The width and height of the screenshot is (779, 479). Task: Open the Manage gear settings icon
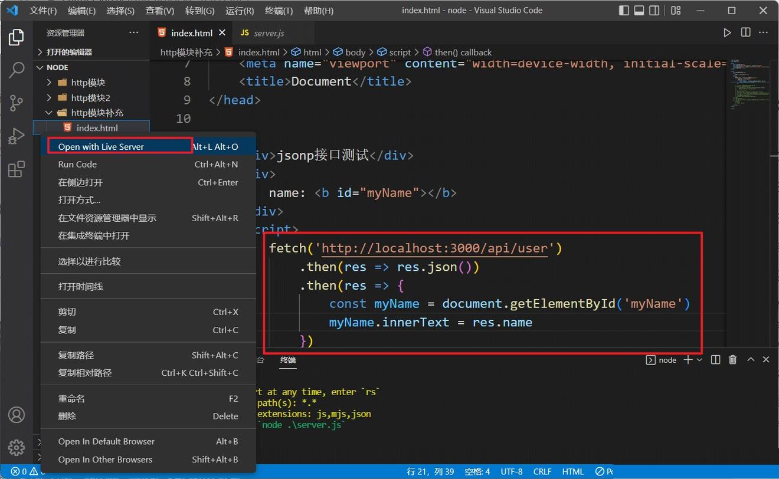[17, 447]
